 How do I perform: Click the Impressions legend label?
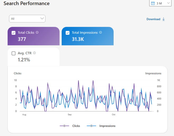pos(107,126)
